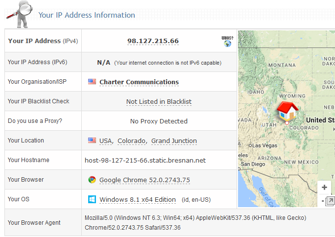Click the detective magnifying glass logo
335x237 pixels.
point(20,14)
